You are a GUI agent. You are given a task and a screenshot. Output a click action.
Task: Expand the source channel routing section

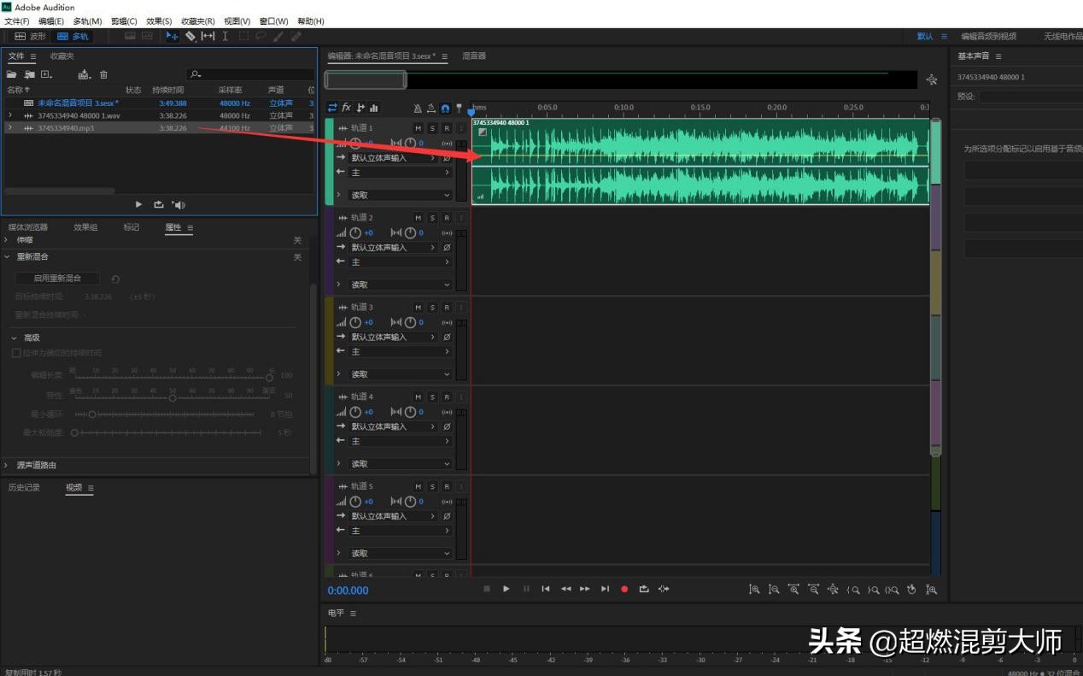point(8,466)
